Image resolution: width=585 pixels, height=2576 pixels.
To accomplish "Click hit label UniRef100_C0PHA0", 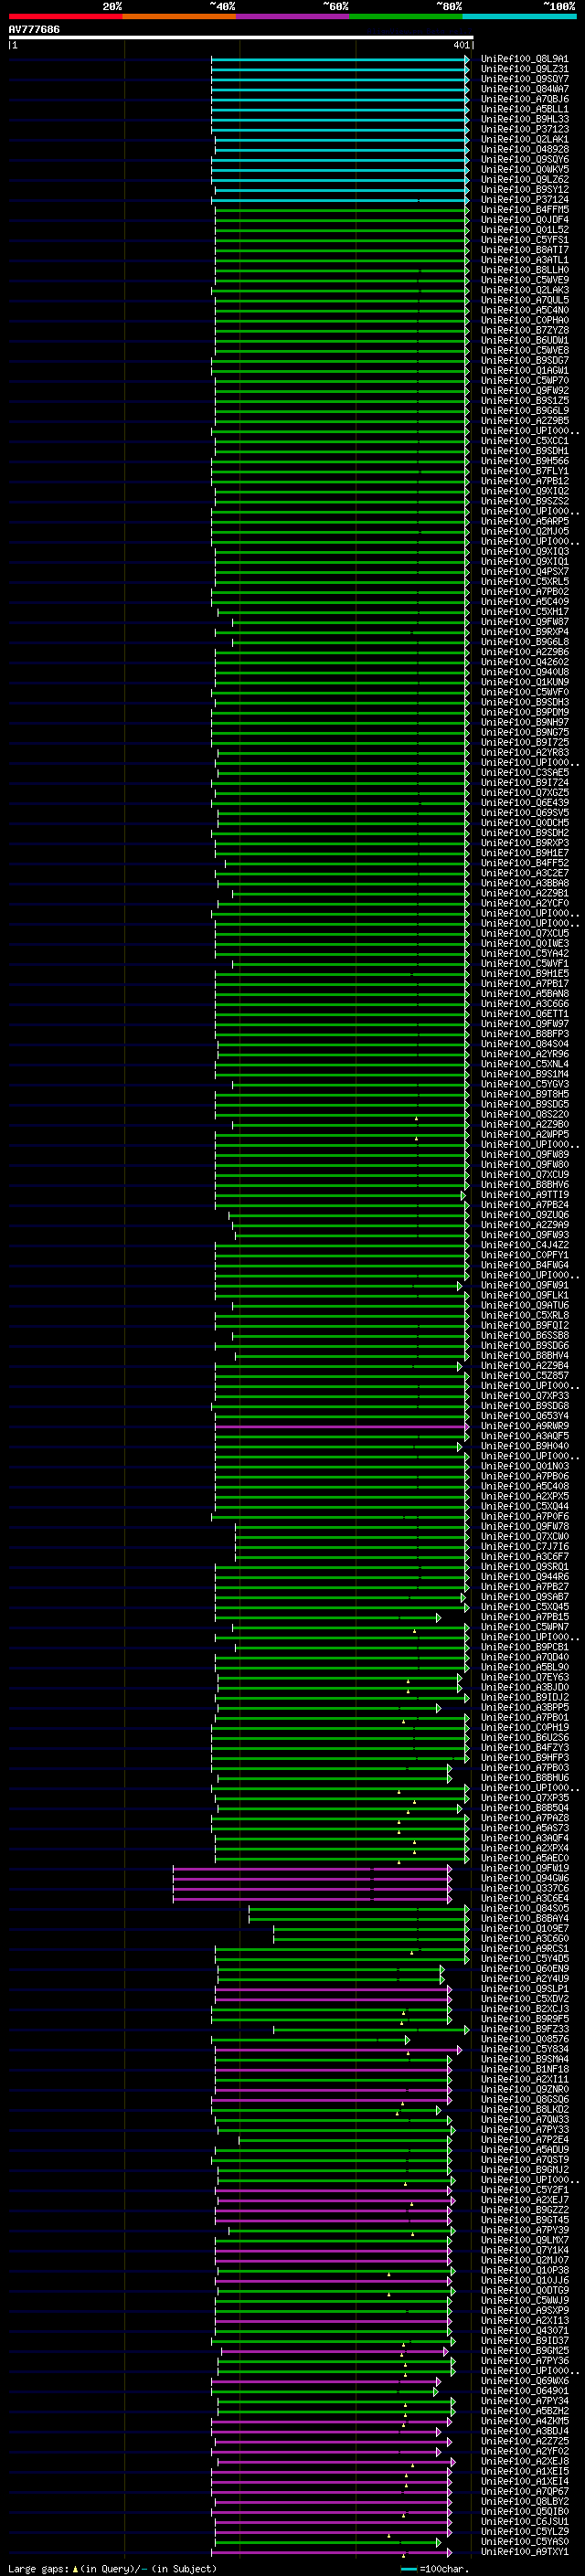I will [x=525, y=320].
